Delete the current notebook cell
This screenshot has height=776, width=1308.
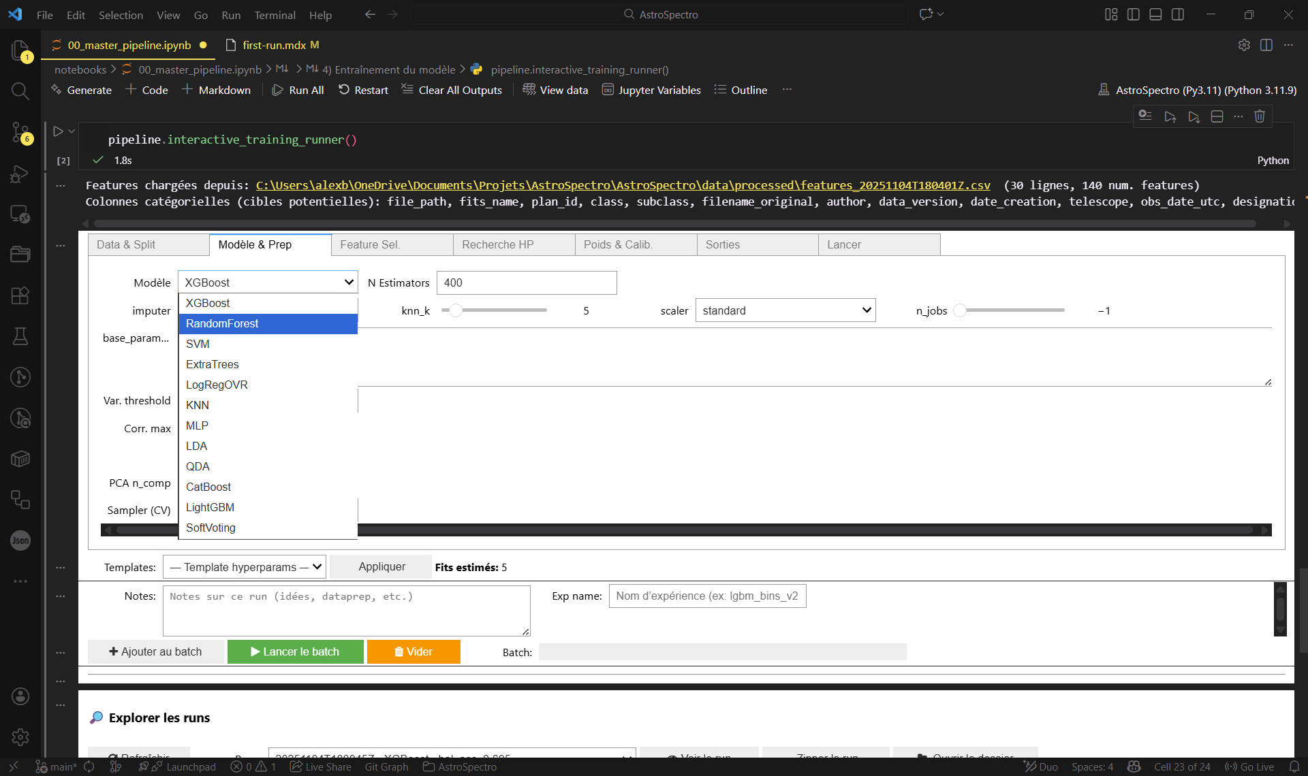(x=1260, y=116)
